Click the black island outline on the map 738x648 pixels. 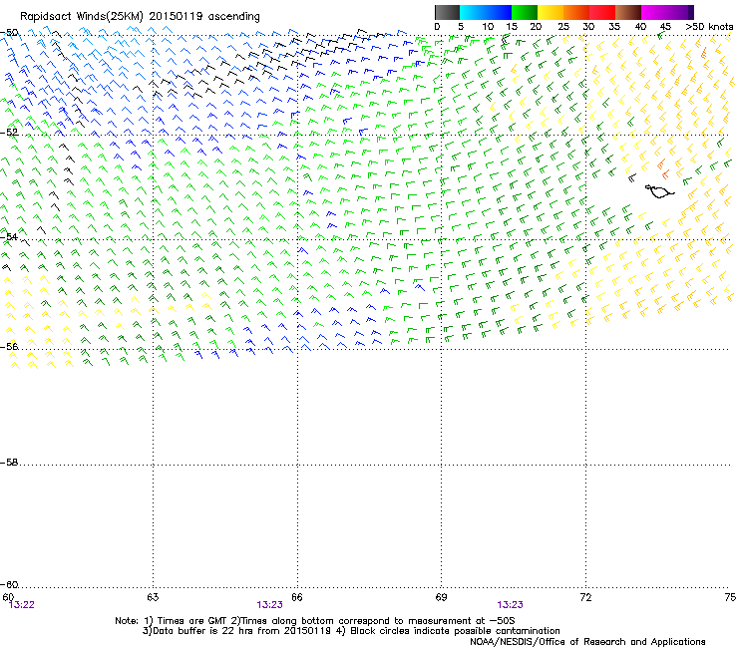click(x=659, y=191)
